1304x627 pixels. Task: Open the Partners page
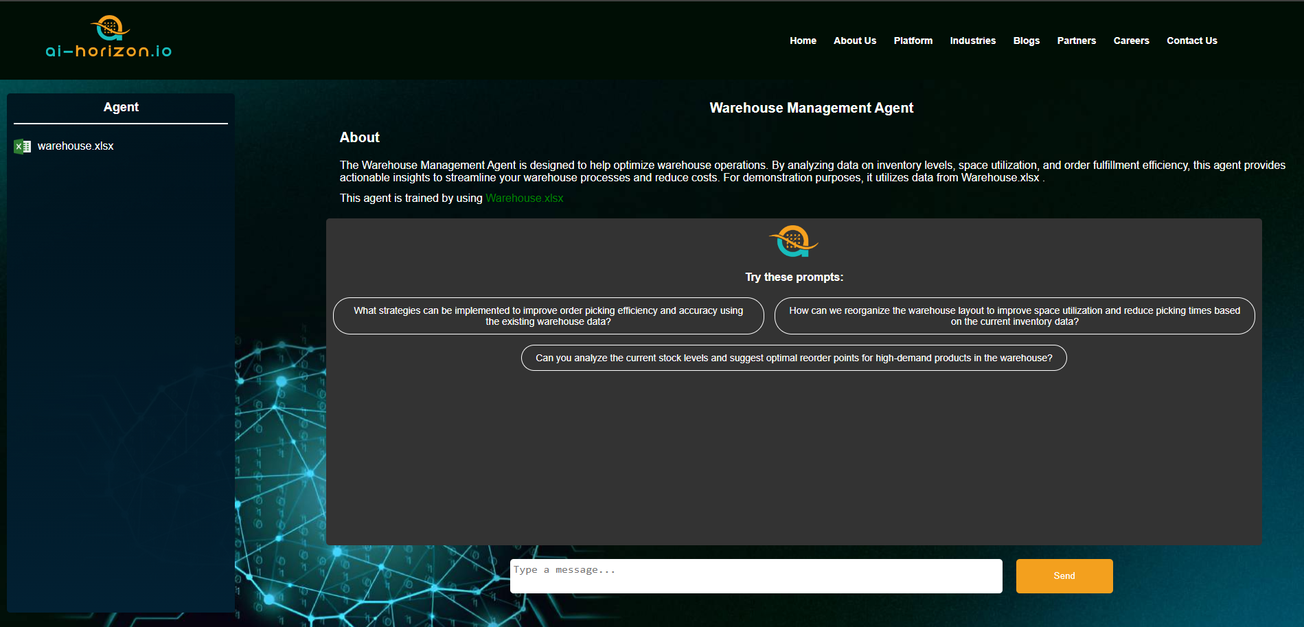pyautogui.click(x=1076, y=41)
